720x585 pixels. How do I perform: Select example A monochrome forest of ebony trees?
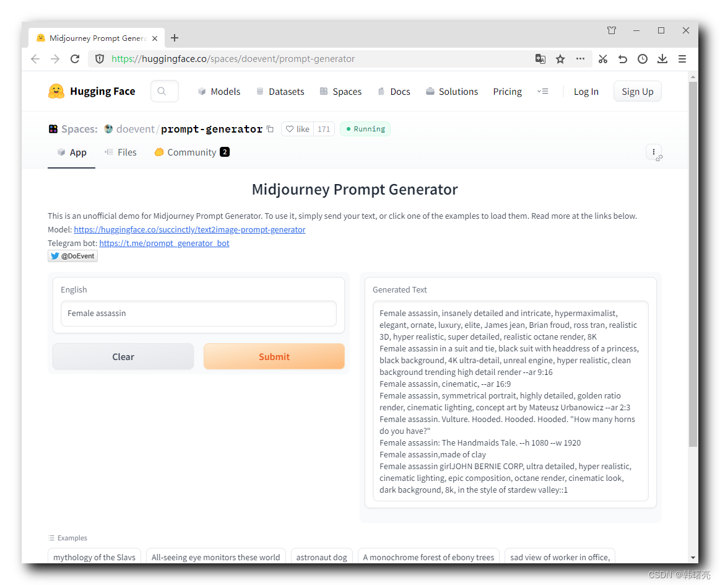[428, 556]
